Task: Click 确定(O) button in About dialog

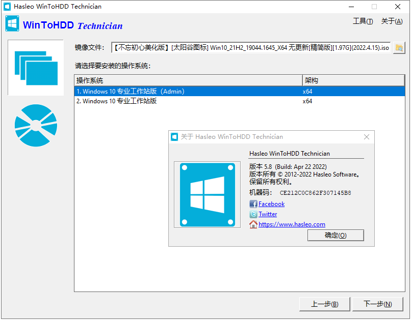Action: (336, 235)
